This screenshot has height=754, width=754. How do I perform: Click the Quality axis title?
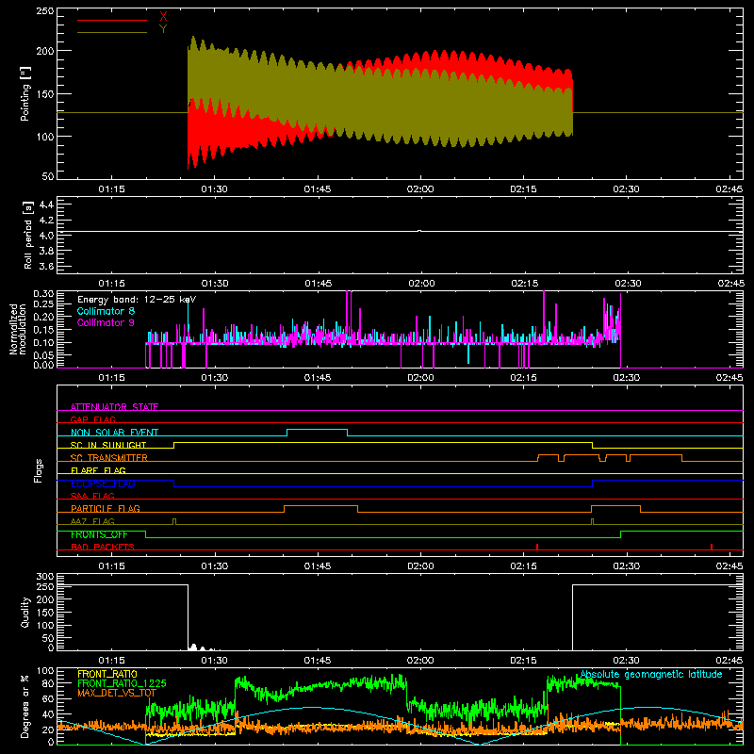point(25,612)
